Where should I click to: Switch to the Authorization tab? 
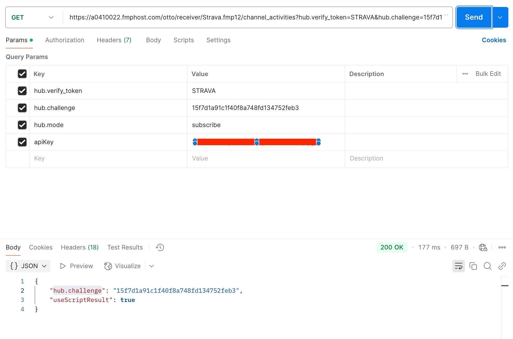(65, 40)
